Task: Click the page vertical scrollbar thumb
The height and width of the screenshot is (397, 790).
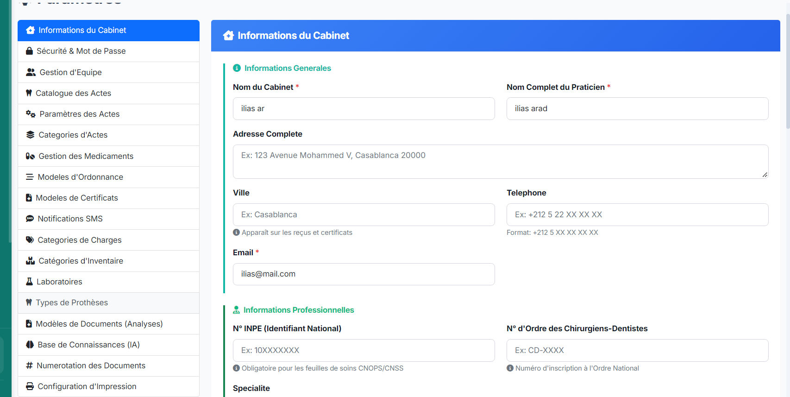Action: 788,72
